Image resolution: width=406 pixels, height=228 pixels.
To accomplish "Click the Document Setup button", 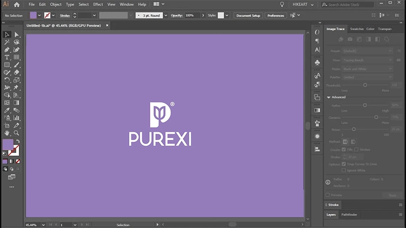I will pos(248,16).
